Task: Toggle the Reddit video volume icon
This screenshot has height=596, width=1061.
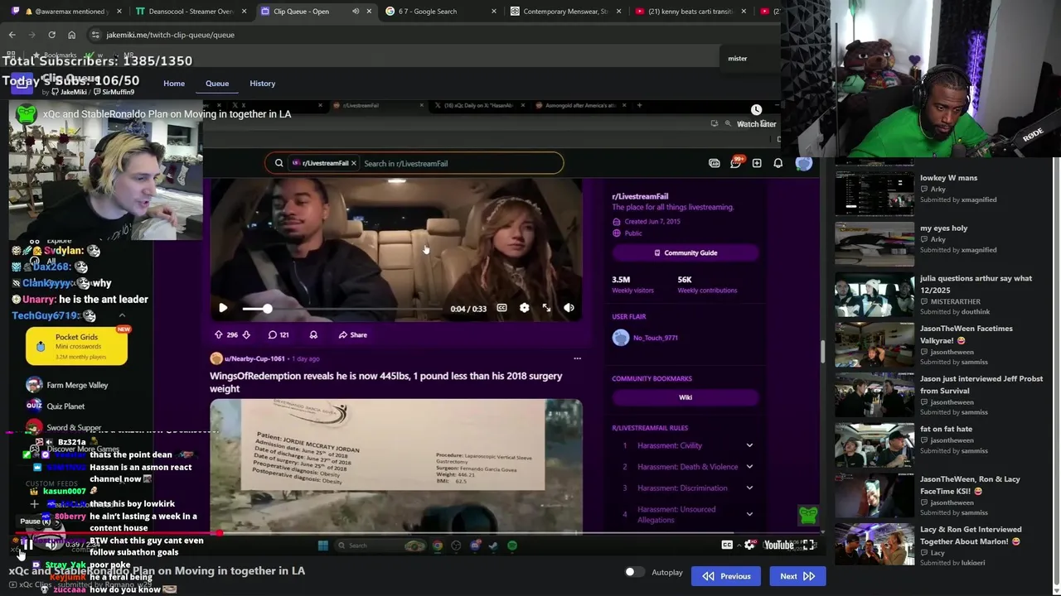Action: pyautogui.click(x=569, y=308)
